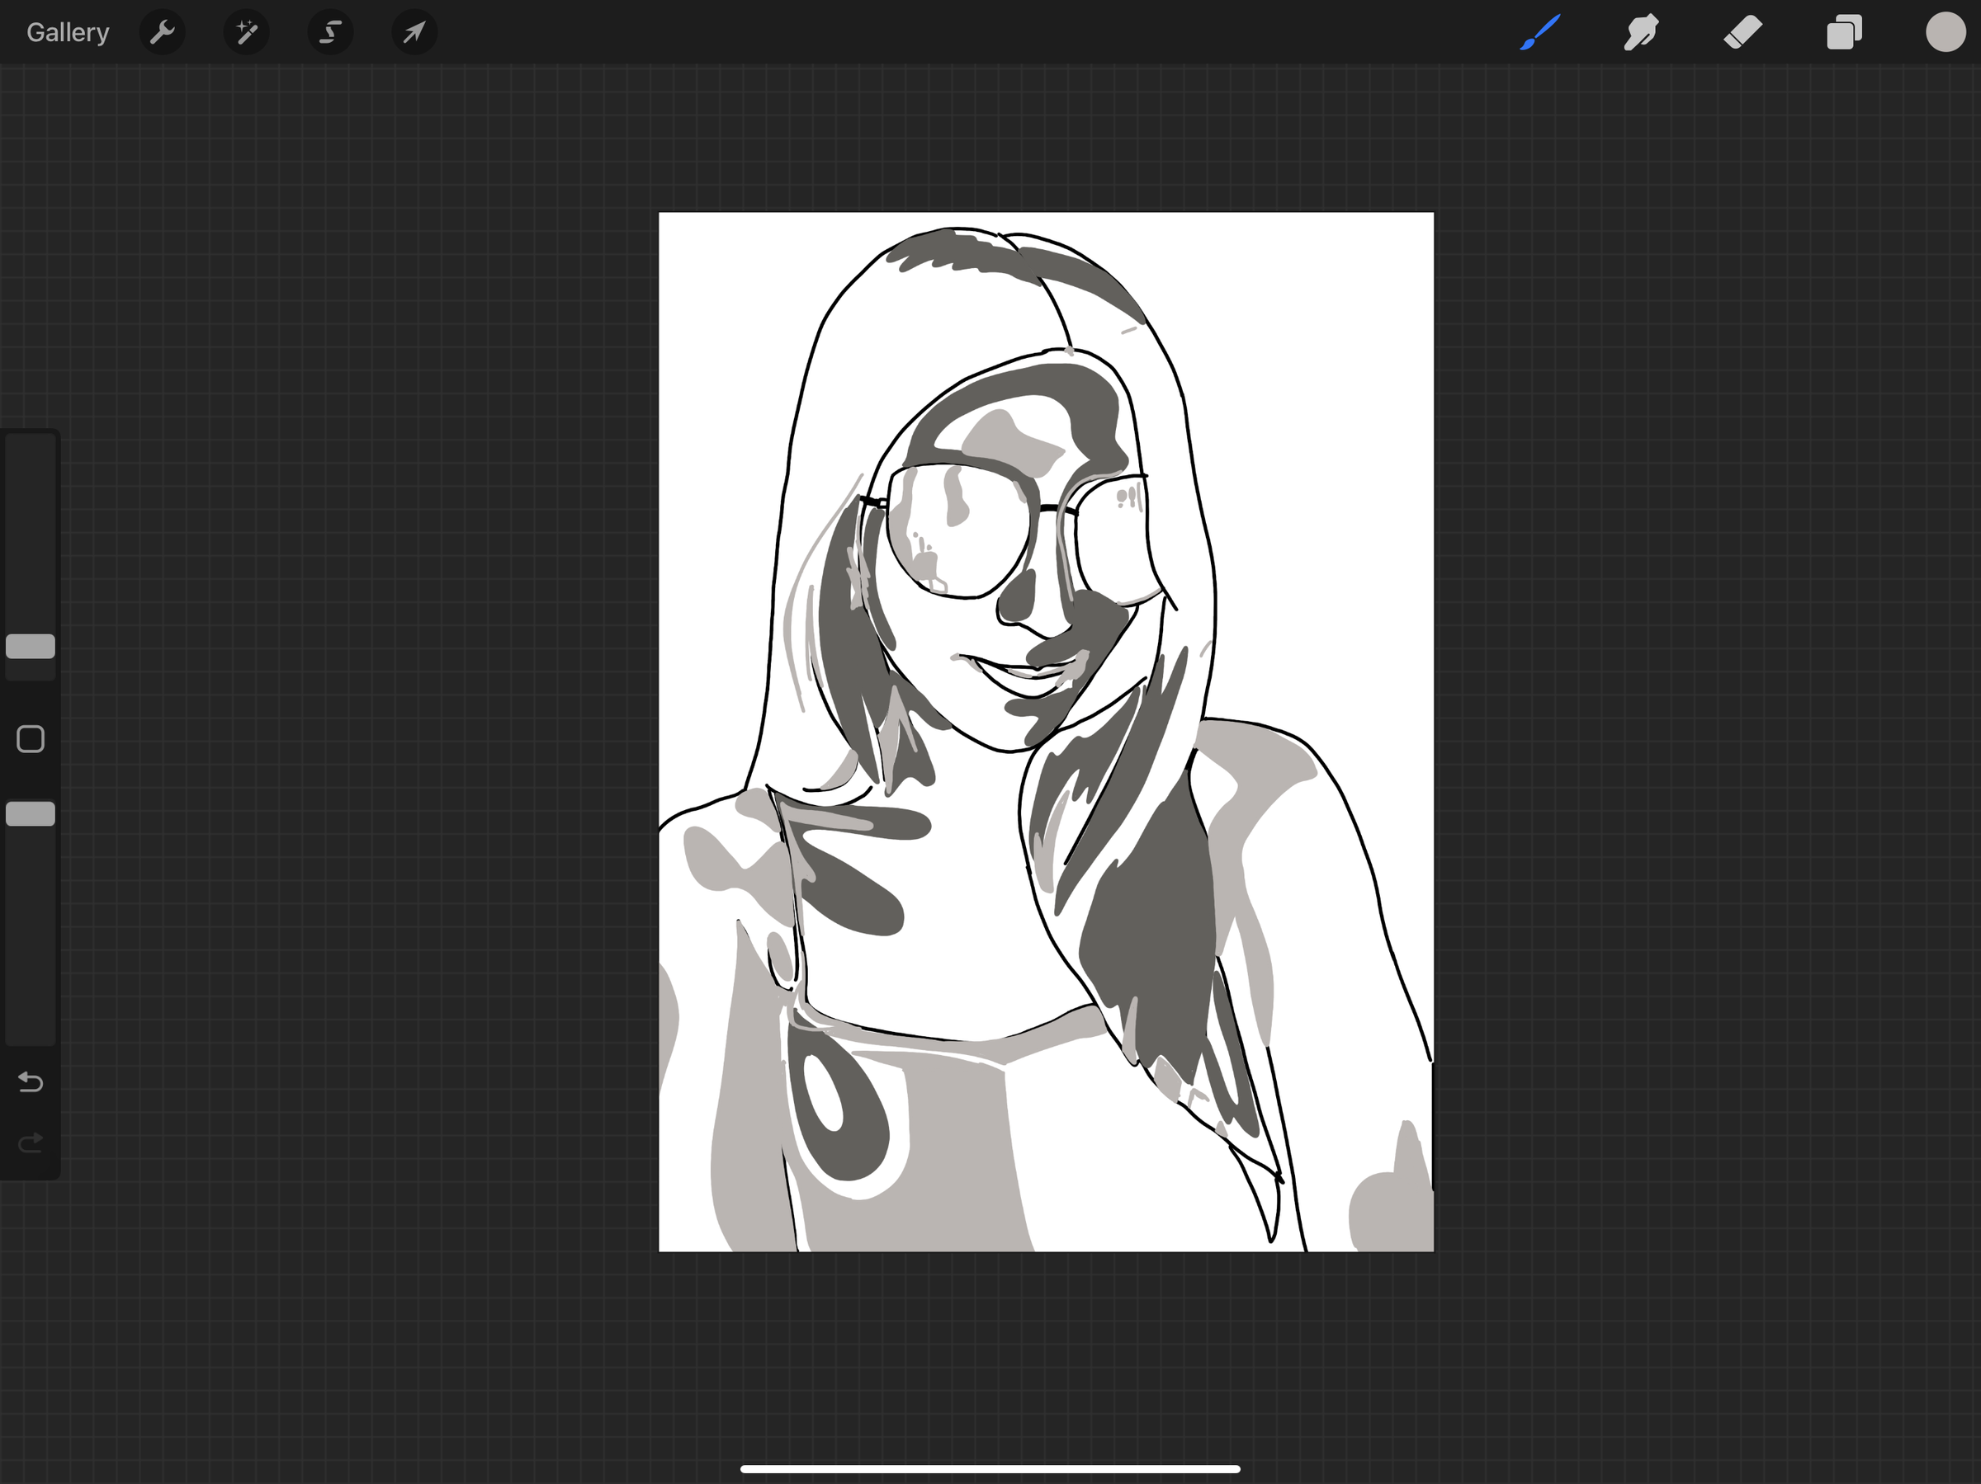Click the brush opacity slider handle
Screen dimensions: 1981x1484
click(x=31, y=813)
